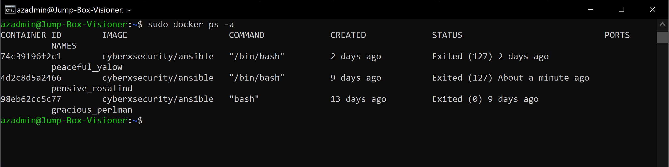Select the container ID 98eb62cc5c77
This screenshot has width=669, height=167.
[31, 99]
